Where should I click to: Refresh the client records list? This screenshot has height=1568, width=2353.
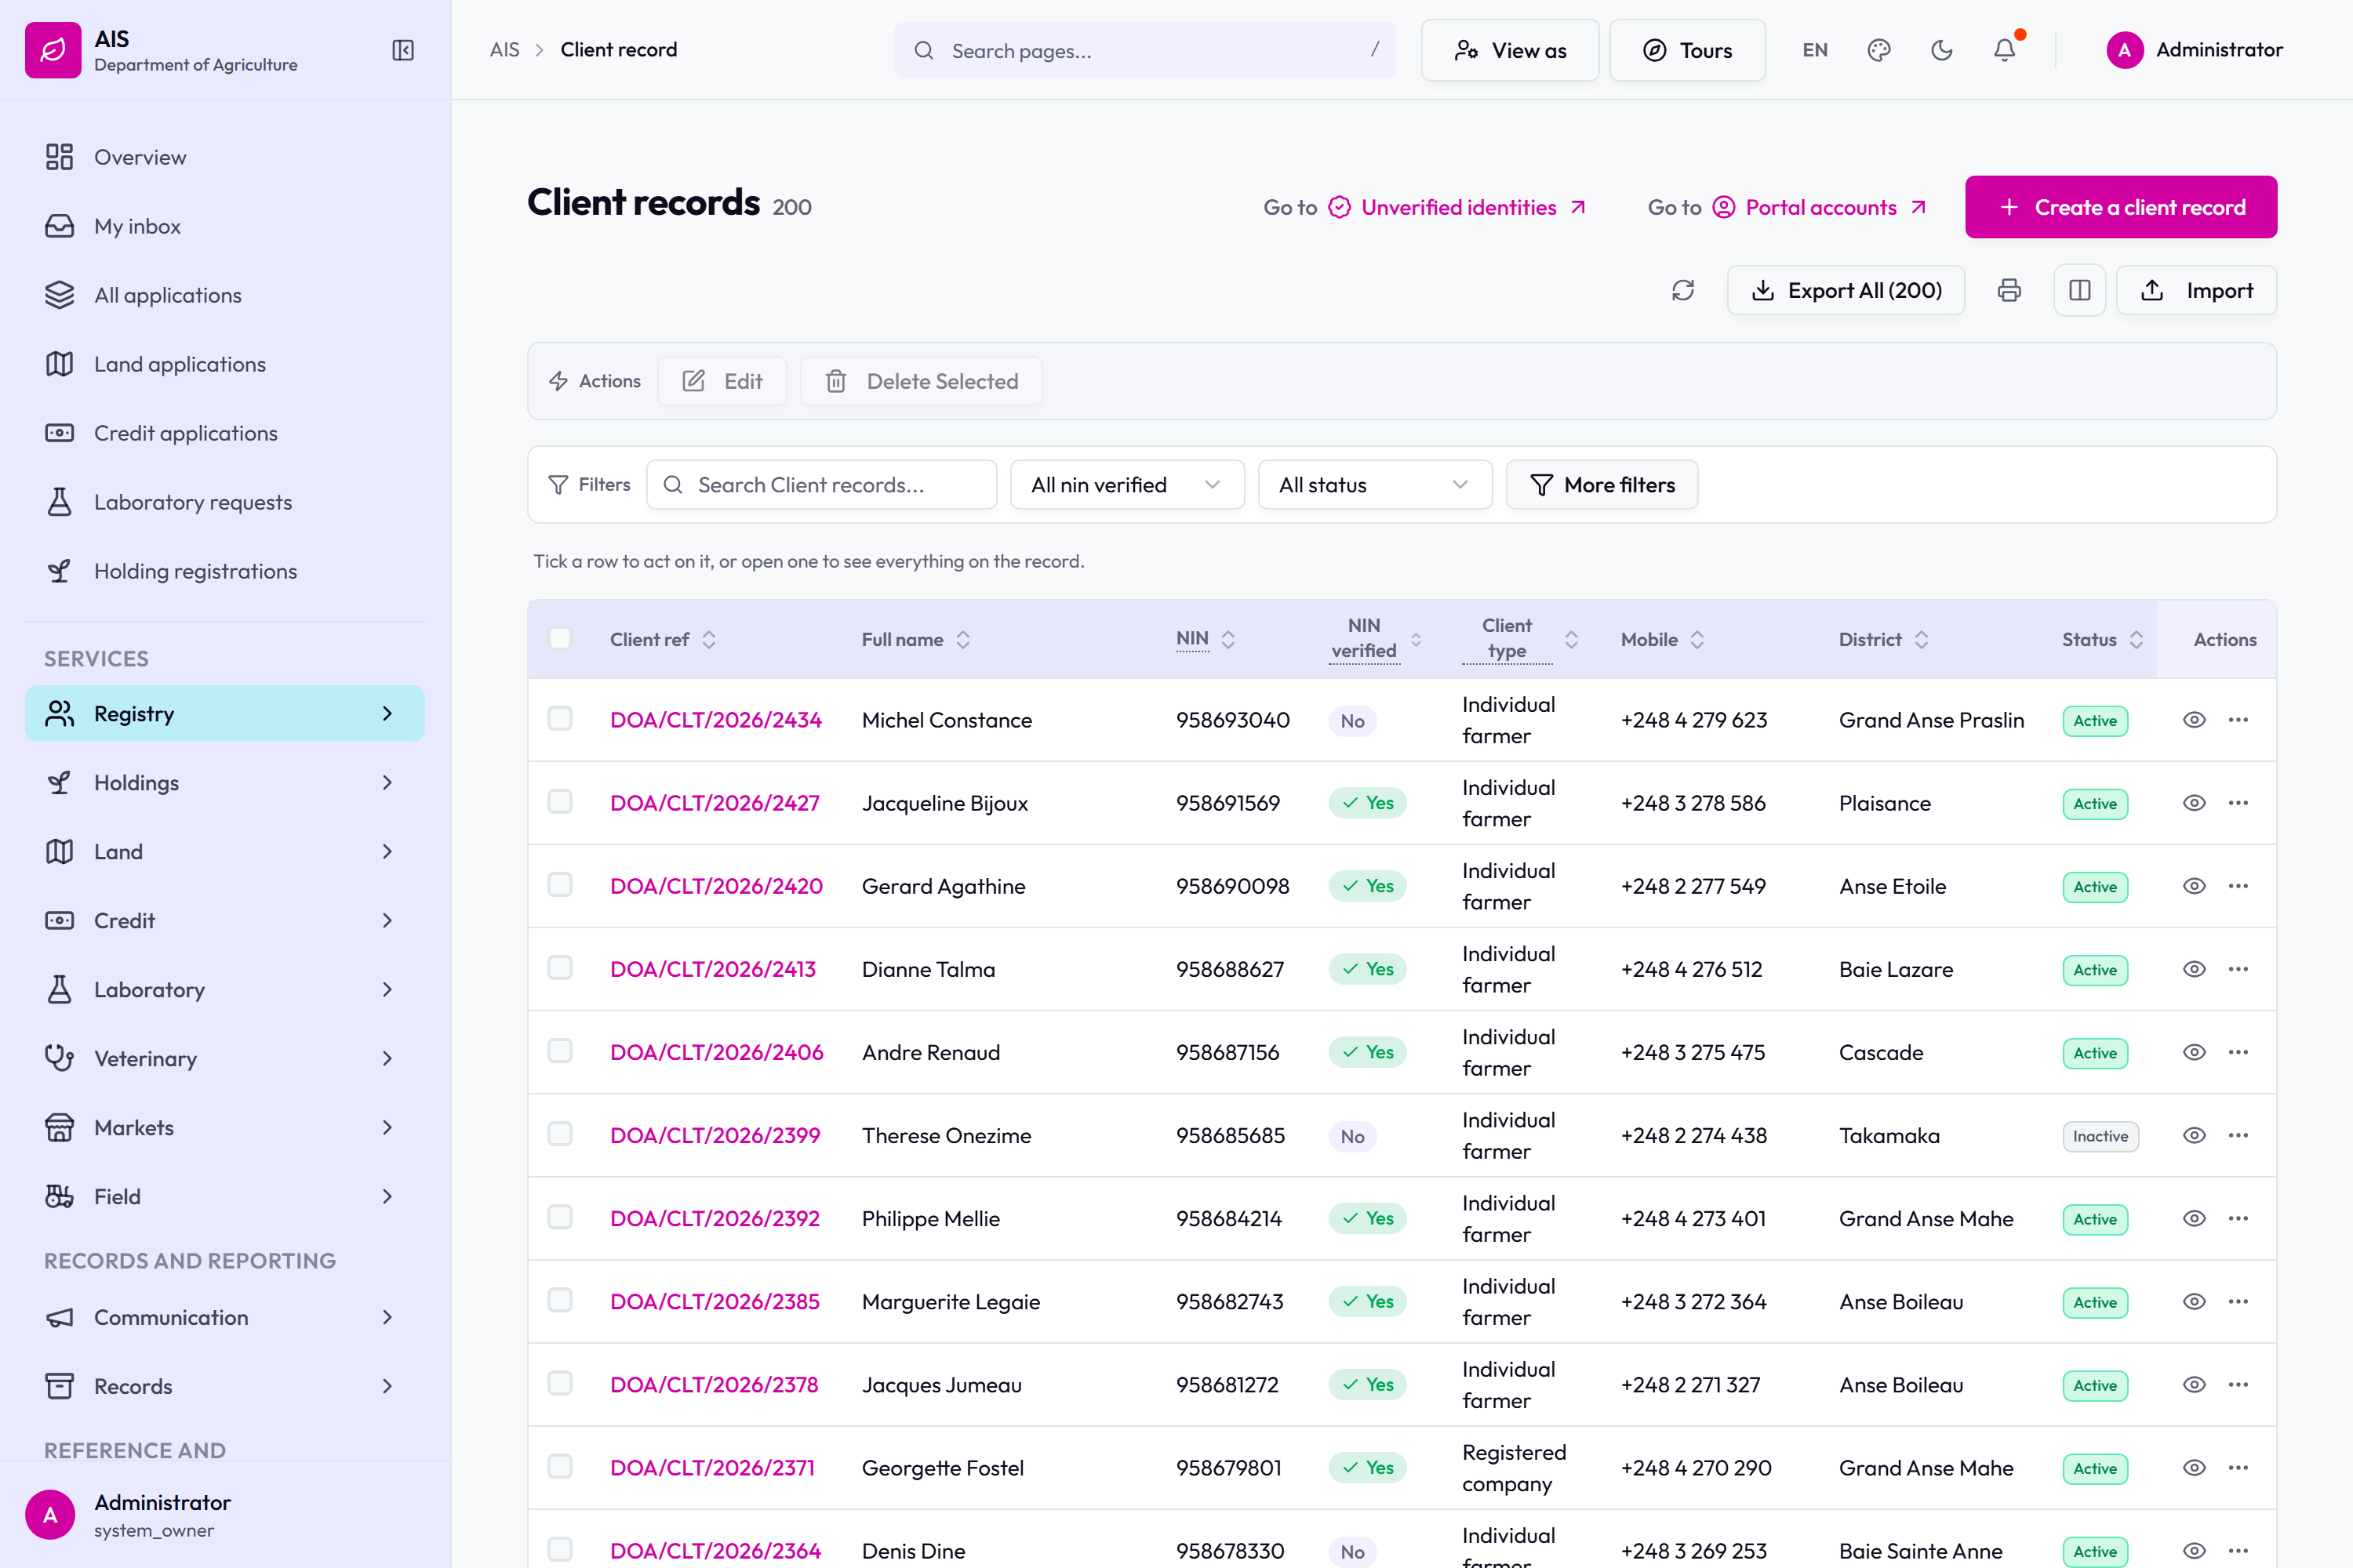pos(1682,290)
